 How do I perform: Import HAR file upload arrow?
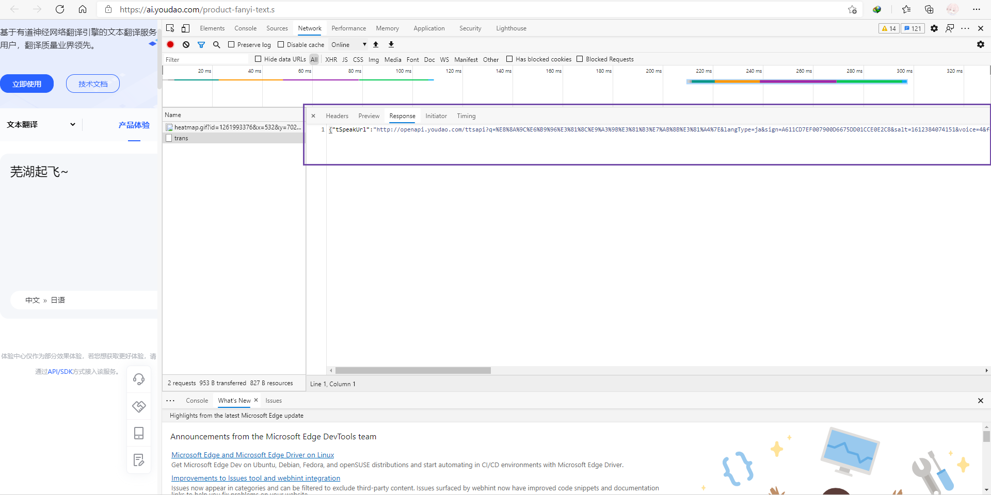[x=376, y=44]
